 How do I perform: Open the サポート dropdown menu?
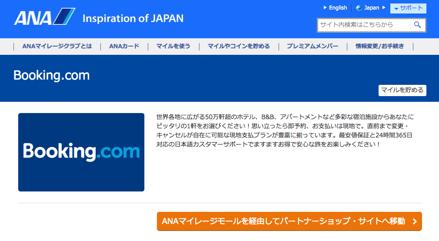click(408, 8)
